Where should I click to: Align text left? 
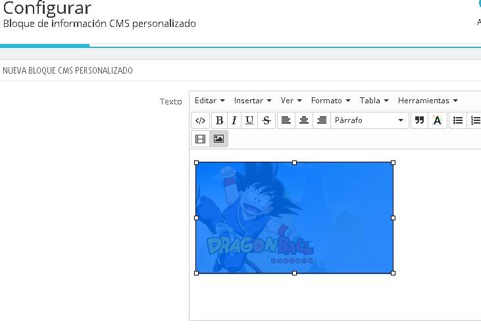tap(286, 120)
